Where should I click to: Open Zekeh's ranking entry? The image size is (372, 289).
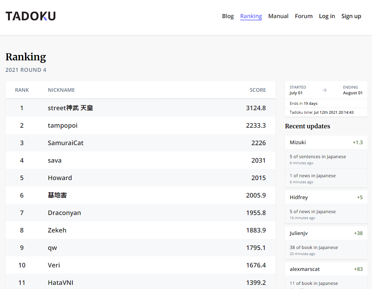click(x=57, y=230)
